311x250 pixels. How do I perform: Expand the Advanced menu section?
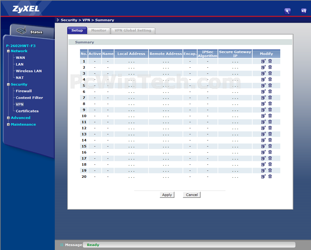click(9, 118)
